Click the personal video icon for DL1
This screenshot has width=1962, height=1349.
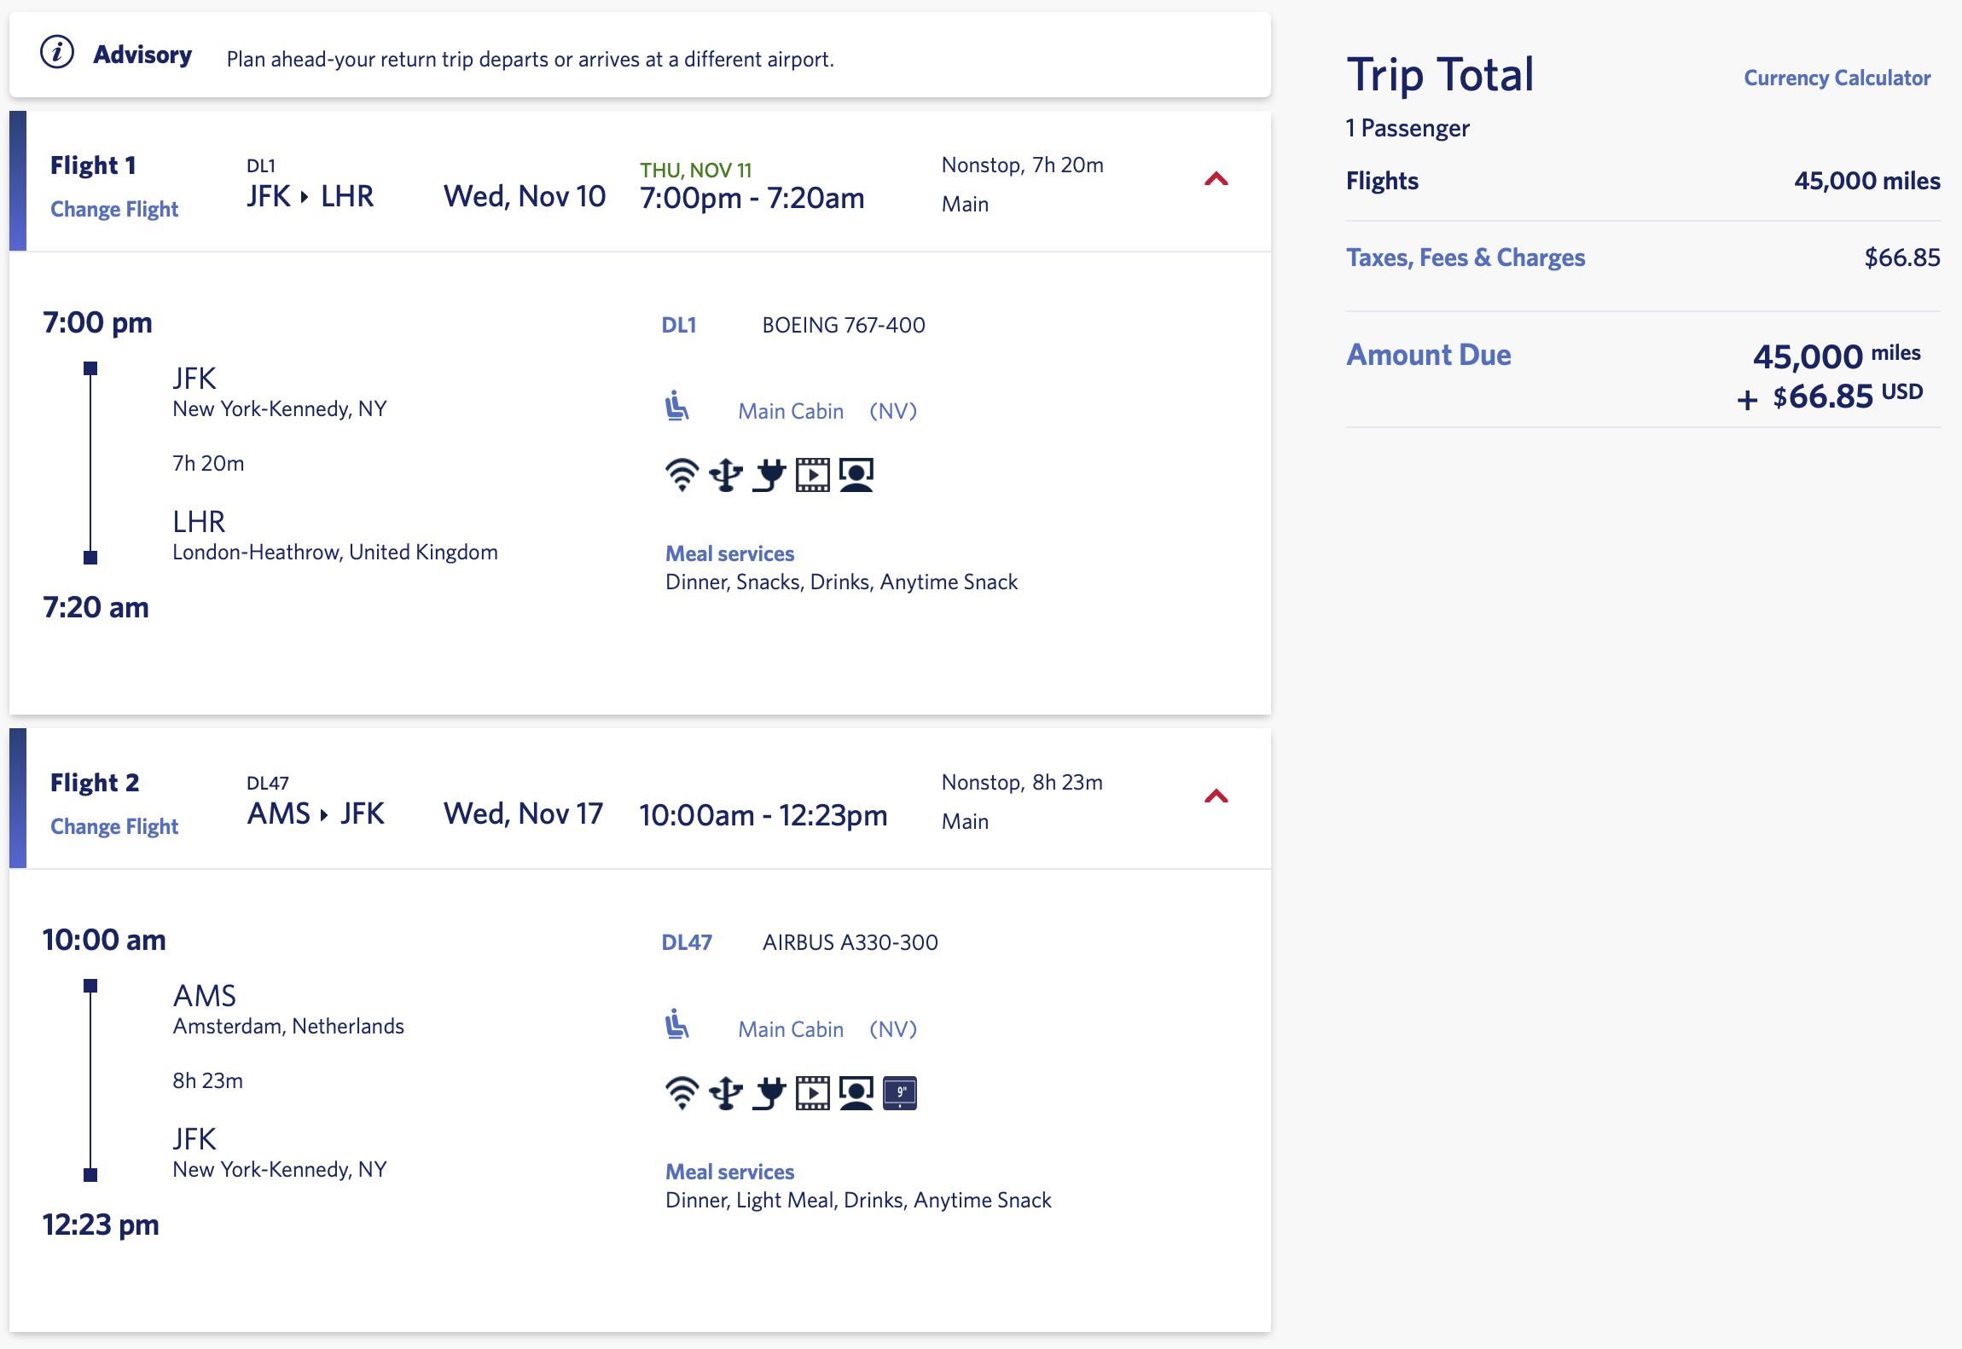click(x=813, y=475)
